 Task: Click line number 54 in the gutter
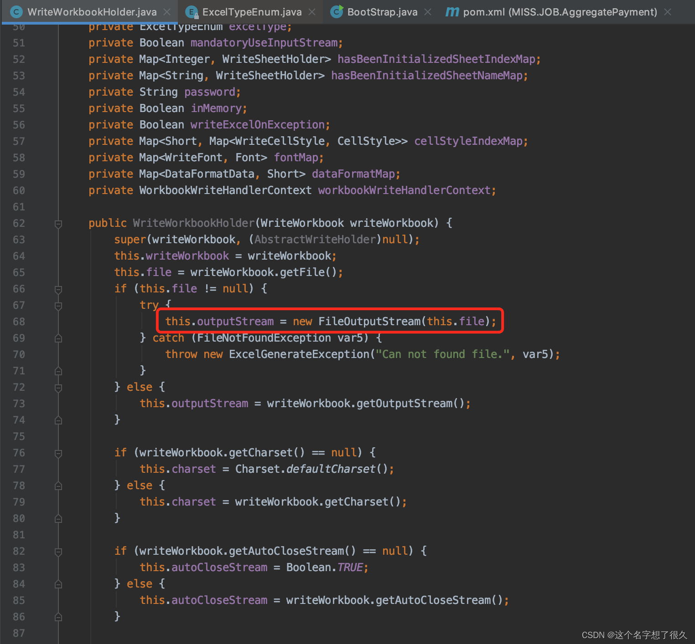[19, 92]
